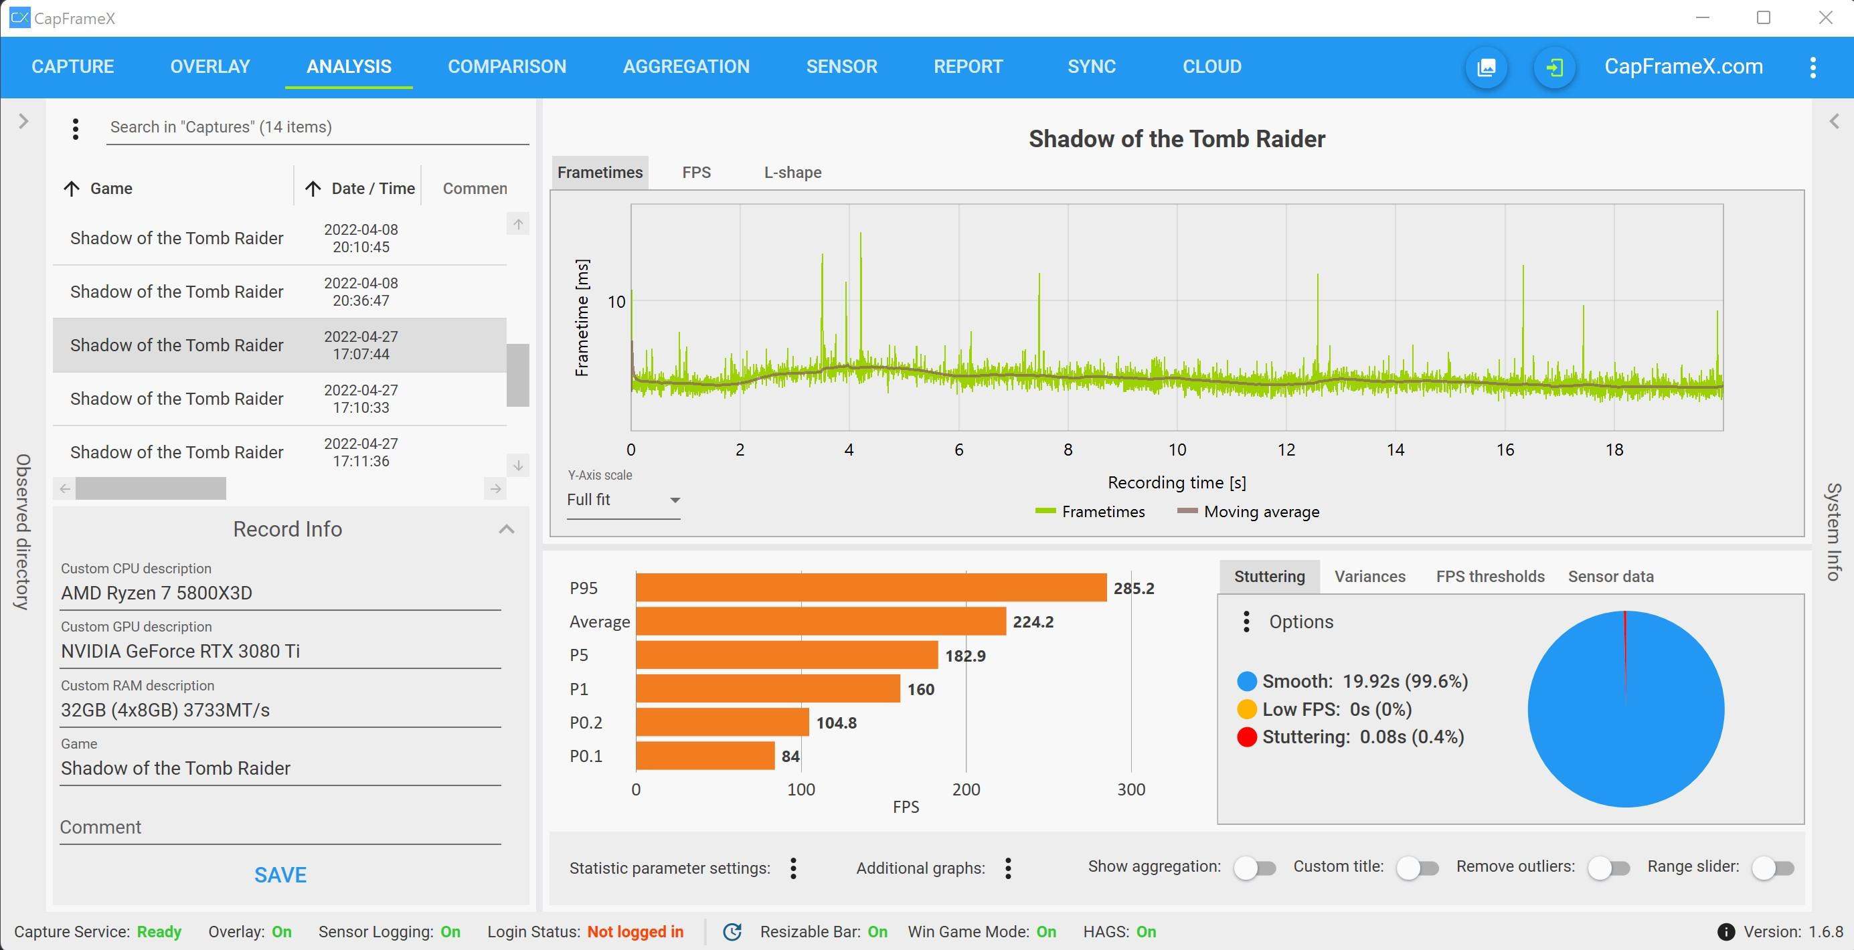The width and height of the screenshot is (1854, 950).
Task: Click the SAVE button
Action: (280, 874)
